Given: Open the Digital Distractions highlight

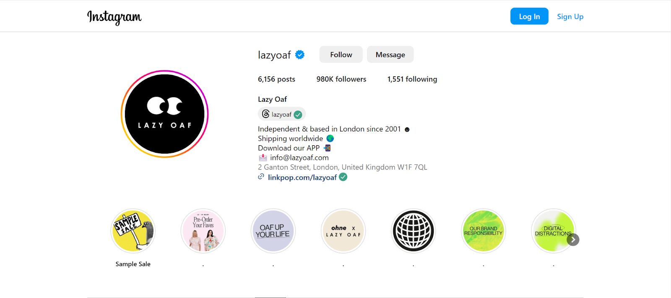Looking at the screenshot, I should point(553,231).
